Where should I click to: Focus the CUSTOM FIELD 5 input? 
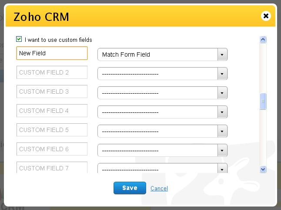pos(52,130)
